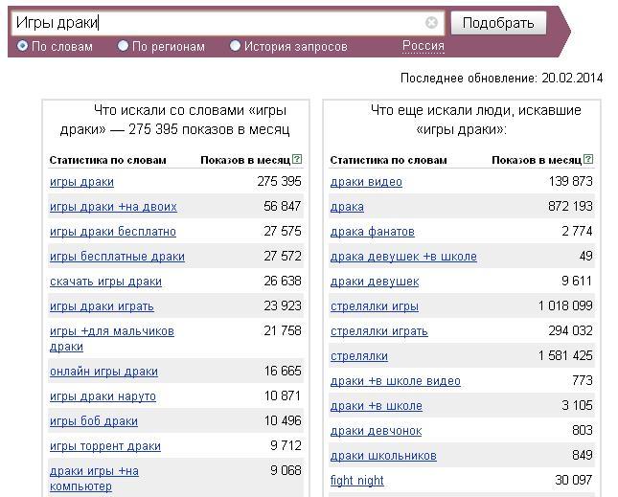Click the value '294 032' for стрелялки играть
Image resolution: width=618 pixels, height=497 pixels.
pos(571,330)
